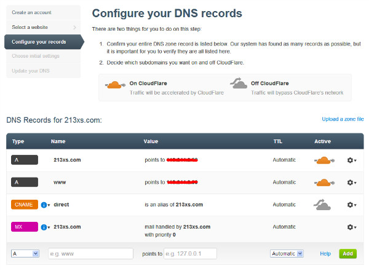This screenshot has width=369, height=271.
Task: Toggle gray cloud for direct CNAME record
Action: tap(322, 205)
